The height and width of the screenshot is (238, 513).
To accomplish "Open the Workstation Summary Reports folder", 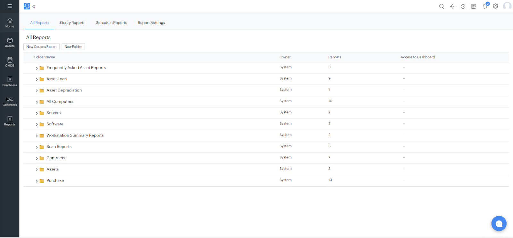I will tap(75, 135).
